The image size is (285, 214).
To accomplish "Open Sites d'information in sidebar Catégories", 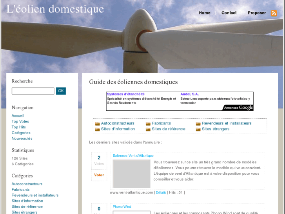I will [x=27, y=201].
